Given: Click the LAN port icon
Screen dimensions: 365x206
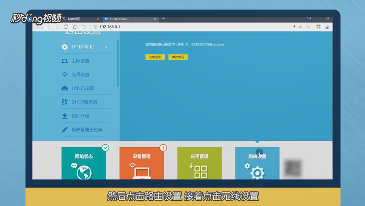Looking at the screenshot, I should pos(64,88).
